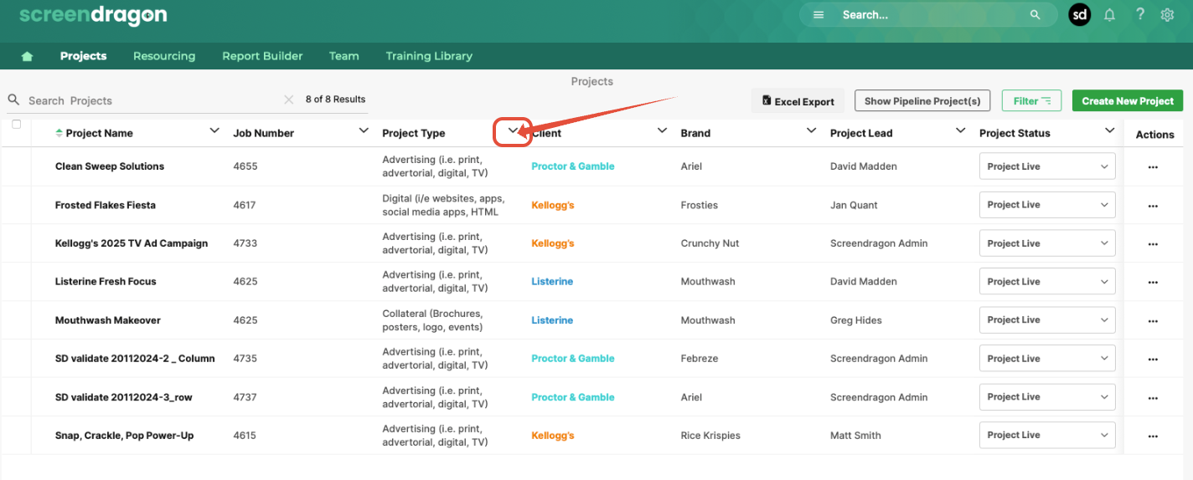Open the sd user avatar menu

point(1080,15)
